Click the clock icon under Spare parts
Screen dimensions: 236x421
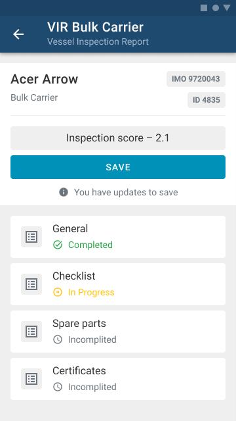click(58, 339)
